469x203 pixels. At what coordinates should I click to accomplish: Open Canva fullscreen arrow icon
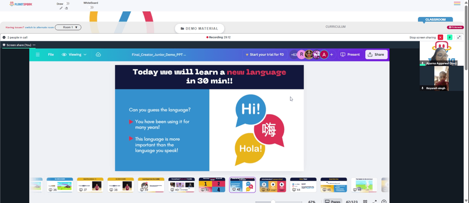point(374,202)
